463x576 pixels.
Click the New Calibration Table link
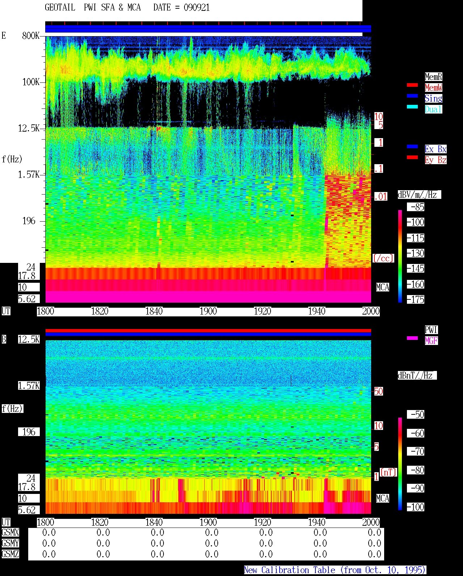point(335,570)
